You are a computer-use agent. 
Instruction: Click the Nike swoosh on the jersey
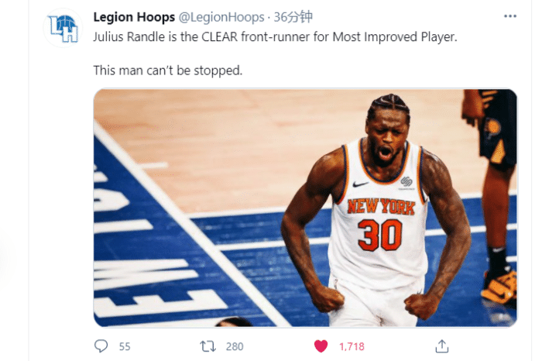[x=361, y=184]
